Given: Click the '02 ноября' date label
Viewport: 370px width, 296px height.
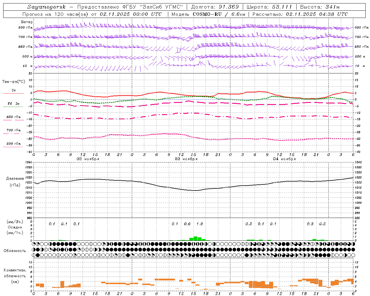Looking at the screenshot, I should pyautogui.click(x=88, y=159).
